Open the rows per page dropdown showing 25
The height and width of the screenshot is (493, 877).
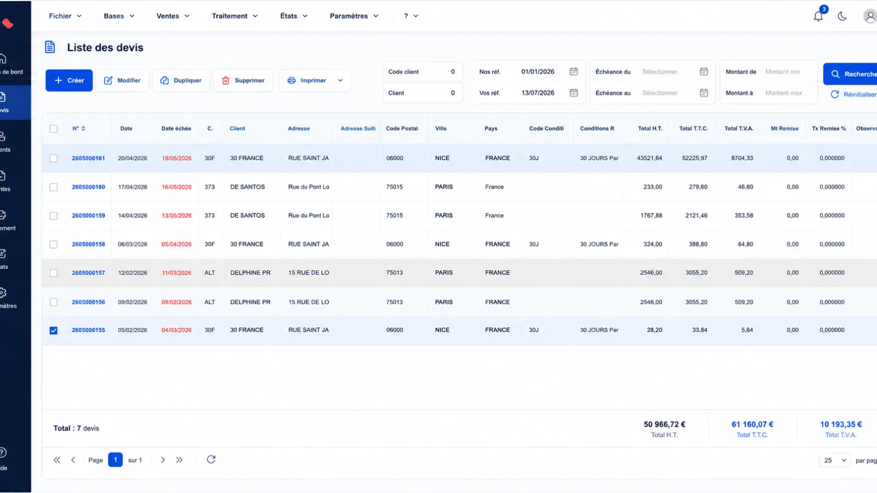835,460
